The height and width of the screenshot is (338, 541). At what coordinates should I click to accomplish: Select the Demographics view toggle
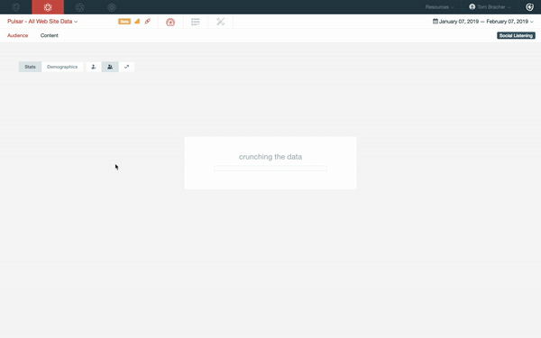click(62, 67)
